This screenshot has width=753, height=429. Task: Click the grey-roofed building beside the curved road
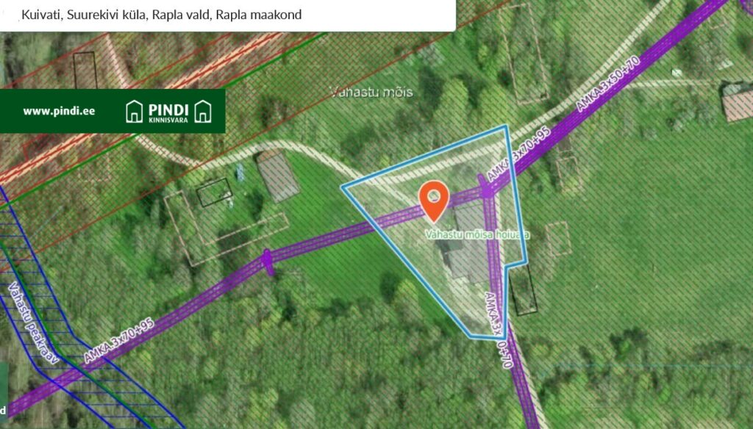pos(277,176)
